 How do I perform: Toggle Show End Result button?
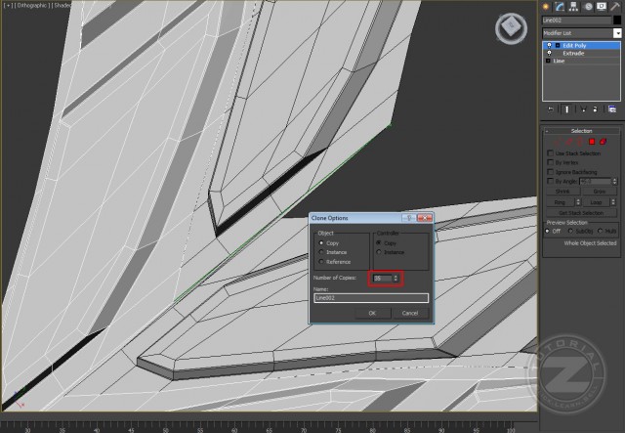pyautogui.click(x=567, y=108)
